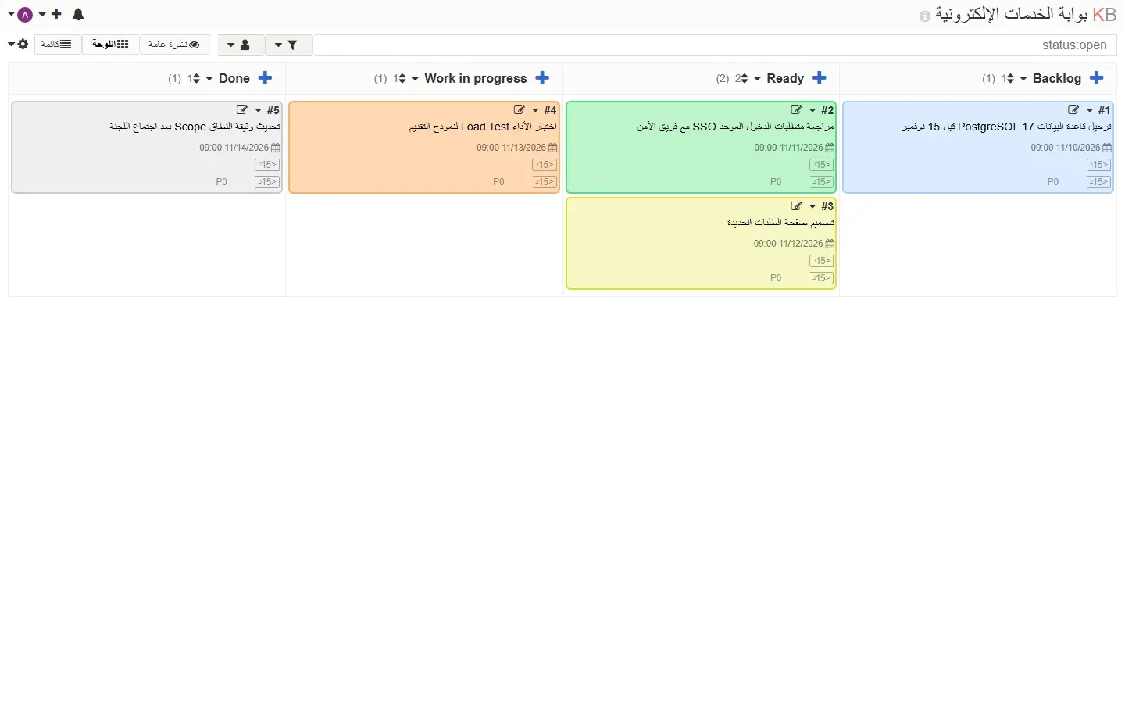Click the Done column name

[234, 78]
